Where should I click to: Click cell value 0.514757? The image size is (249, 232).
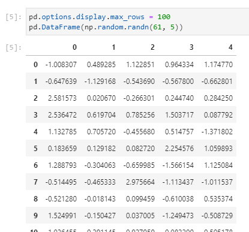coord(179,132)
